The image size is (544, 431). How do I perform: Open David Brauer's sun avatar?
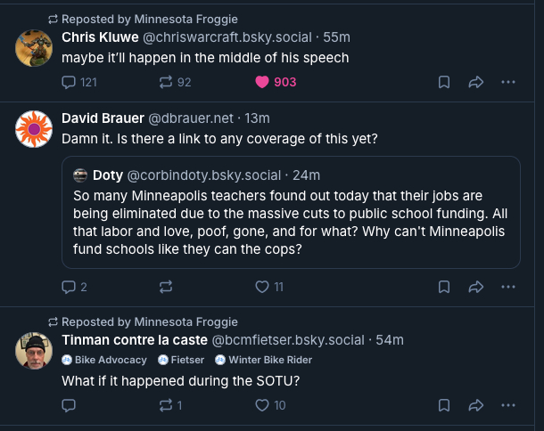point(34,130)
